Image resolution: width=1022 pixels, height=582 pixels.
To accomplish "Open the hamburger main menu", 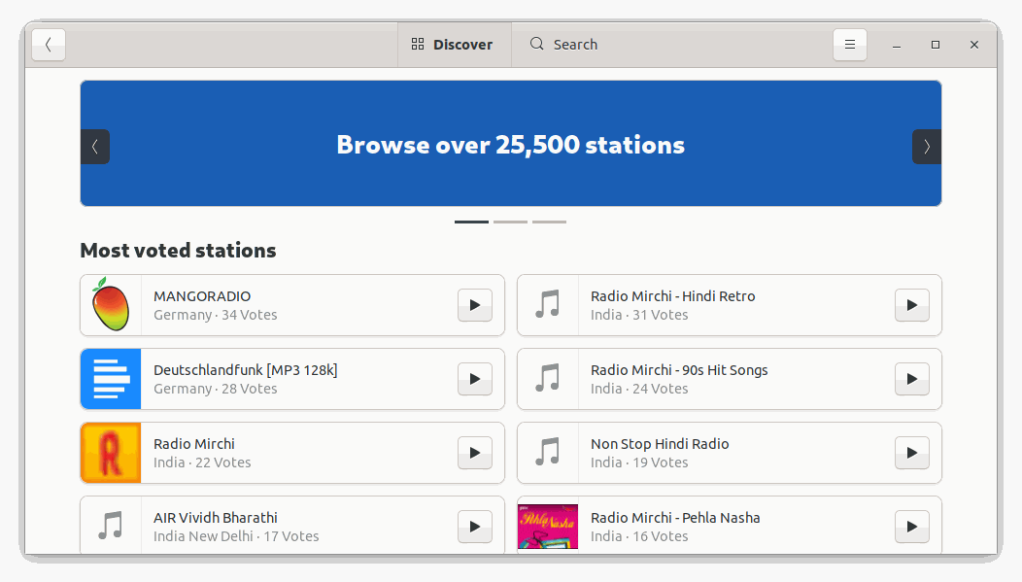I will coord(850,45).
